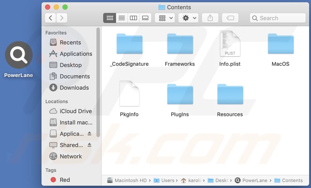Screen dimensions: 311x188
Task: Navigate back with the back arrow
Action: coord(50,18)
